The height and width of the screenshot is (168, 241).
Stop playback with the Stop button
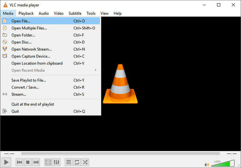click(28, 162)
